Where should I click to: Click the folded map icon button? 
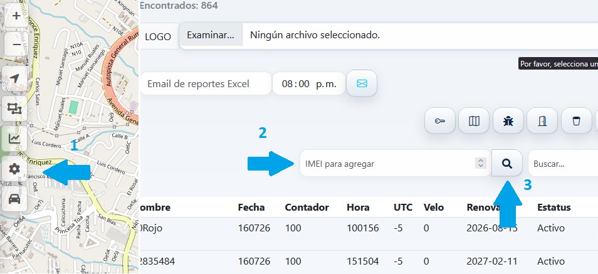coord(474,121)
